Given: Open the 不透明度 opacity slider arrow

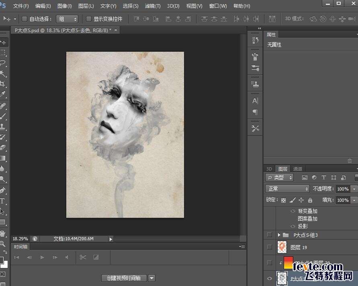Looking at the screenshot, I should 354,189.
